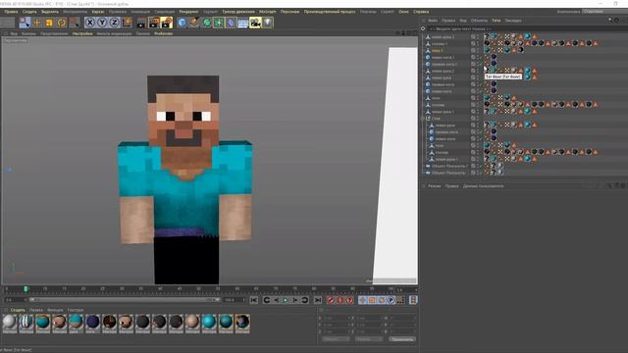Screen dimensions: 628x353
Task: Select the spline pen tool
Action: tap(194, 23)
